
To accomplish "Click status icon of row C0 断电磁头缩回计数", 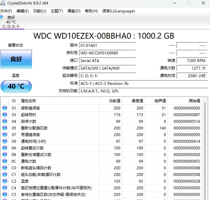I will pyautogui.click(x=5, y=168).
